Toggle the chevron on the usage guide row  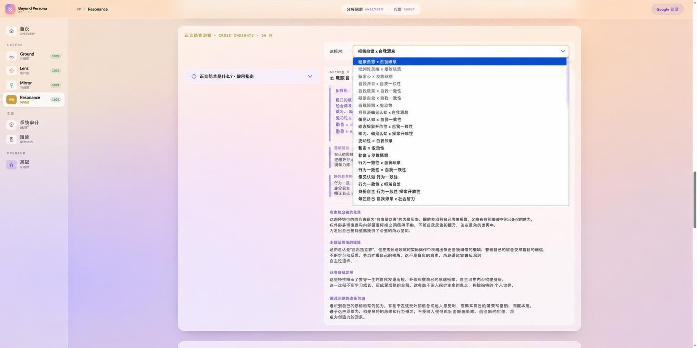[x=310, y=76]
